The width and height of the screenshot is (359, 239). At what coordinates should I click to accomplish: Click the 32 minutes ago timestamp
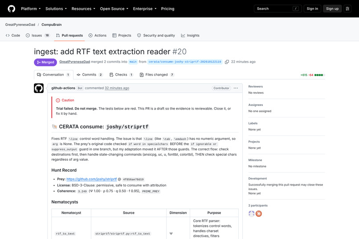(117, 88)
